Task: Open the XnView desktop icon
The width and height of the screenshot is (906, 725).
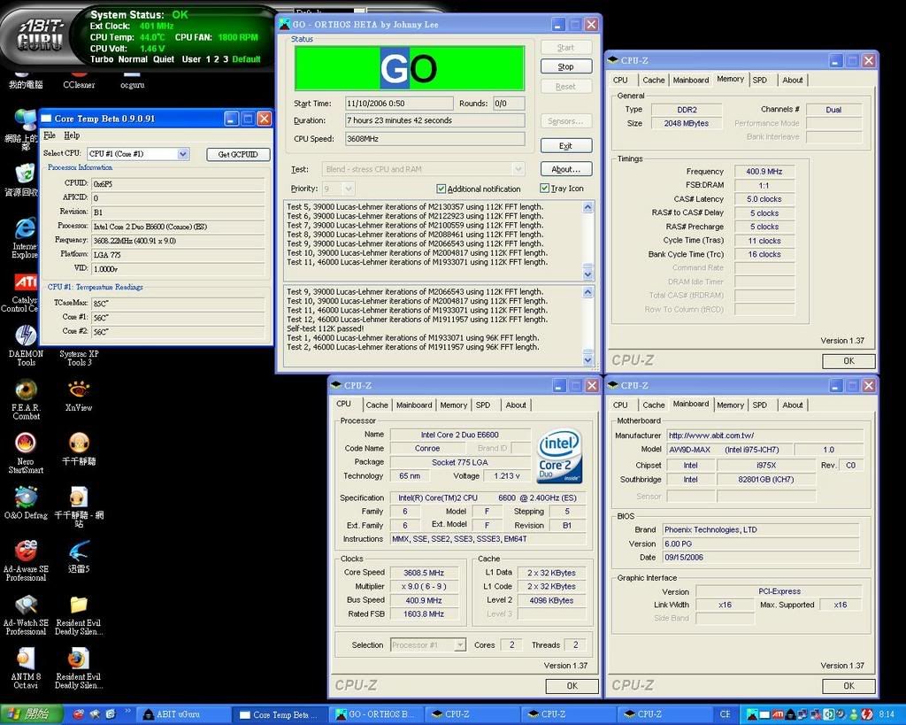Action: click(x=79, y=396)
